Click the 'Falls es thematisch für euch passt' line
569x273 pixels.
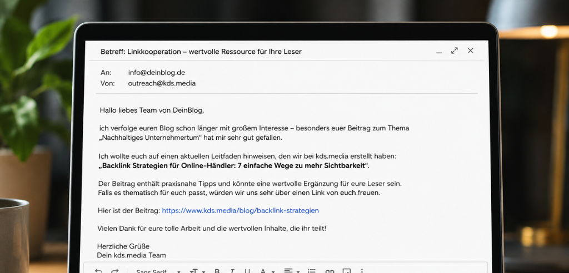pos(239,193)
